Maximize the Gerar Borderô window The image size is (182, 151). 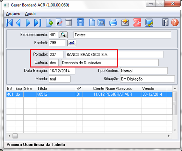point(160,4)
